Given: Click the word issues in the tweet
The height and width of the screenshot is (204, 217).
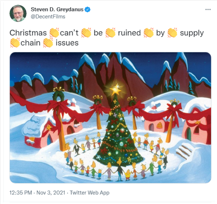Looking at the screenshot, I should 67,43.
